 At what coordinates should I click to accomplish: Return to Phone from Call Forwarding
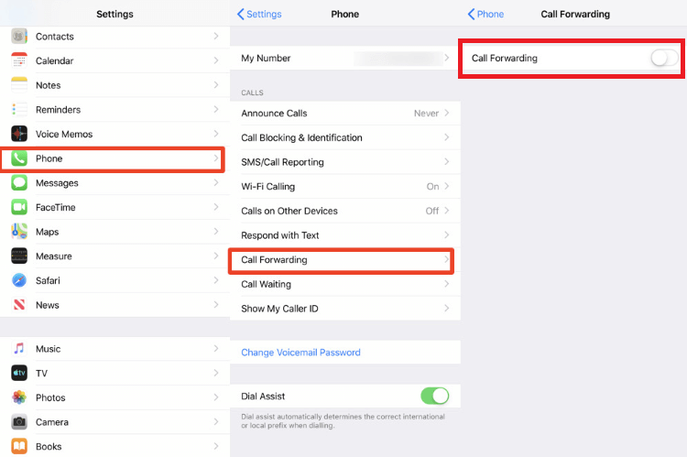485,14
